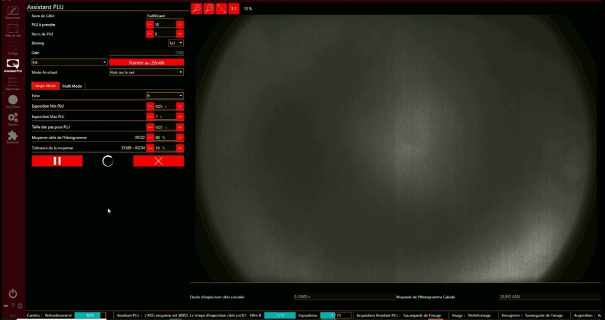
Task: Increase Tolérance de la moyenne percent
Action: pos(180,148)
